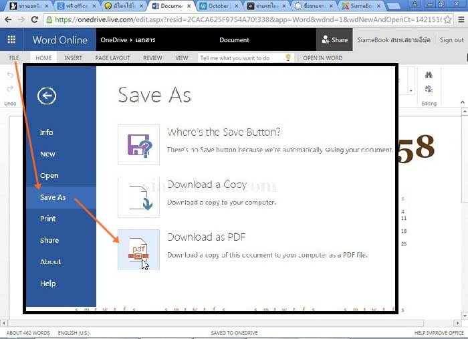Screen dimensions: 468x339
Task: Click the Undo arrow icon
Action: pyautogui.click(x=10, y=75)
